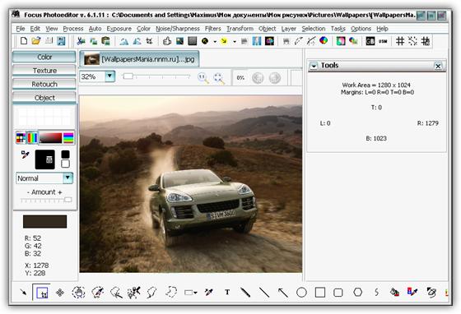
Task: Select the white background color box
Action: pyautogui.click(x=65, y=164)
